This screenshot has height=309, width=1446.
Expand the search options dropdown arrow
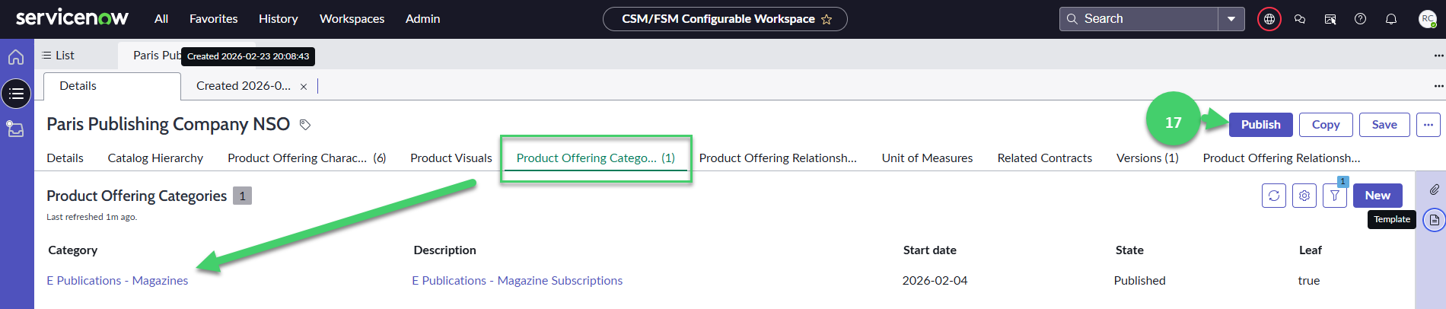pyautogui.click(x=1231, y=19)
